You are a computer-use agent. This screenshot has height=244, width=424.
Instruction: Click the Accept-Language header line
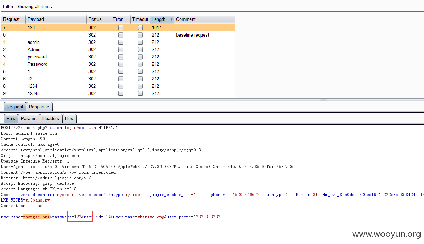39,189
